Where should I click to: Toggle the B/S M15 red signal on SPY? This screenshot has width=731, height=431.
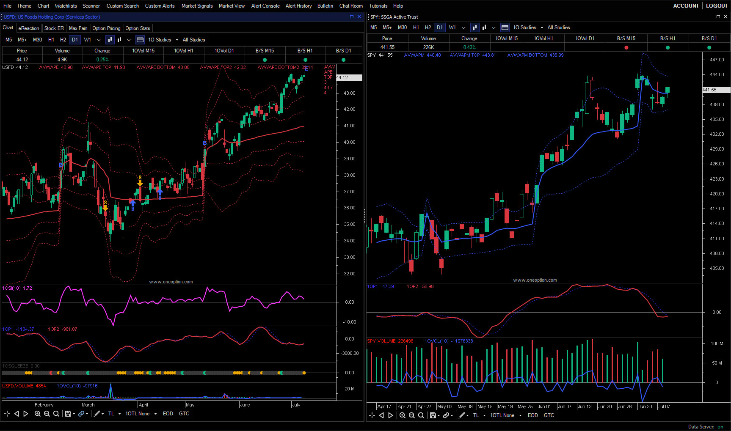click(x=626, y=48)
